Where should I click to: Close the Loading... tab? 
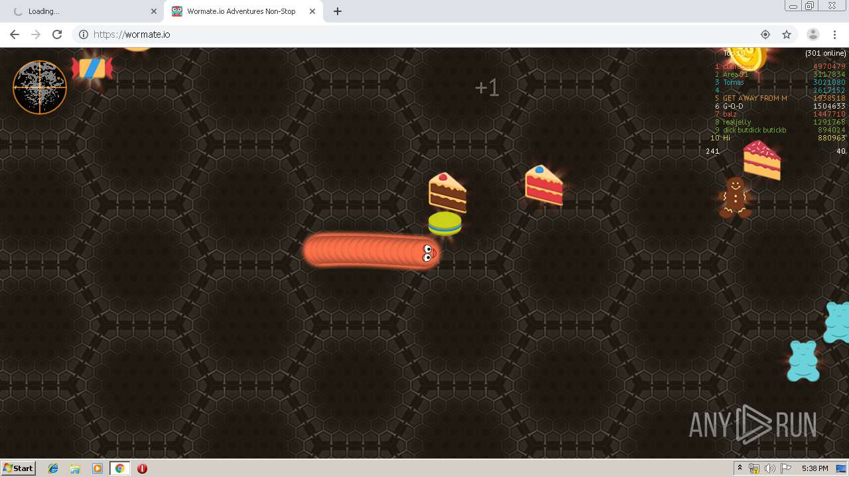click(x=154, y=11)
